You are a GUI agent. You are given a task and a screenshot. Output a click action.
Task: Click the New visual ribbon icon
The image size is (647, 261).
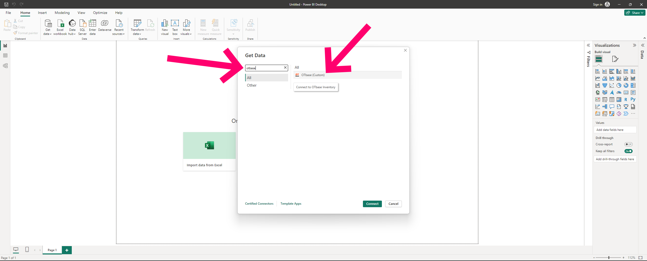pyautogui.click(x=165, y=27)
